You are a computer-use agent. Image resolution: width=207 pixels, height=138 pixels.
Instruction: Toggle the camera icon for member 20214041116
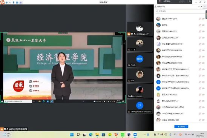click(x=203, y=50)
